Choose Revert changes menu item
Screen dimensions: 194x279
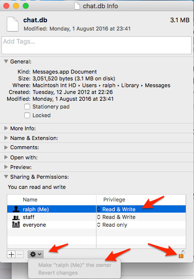(x=58, y=273)
